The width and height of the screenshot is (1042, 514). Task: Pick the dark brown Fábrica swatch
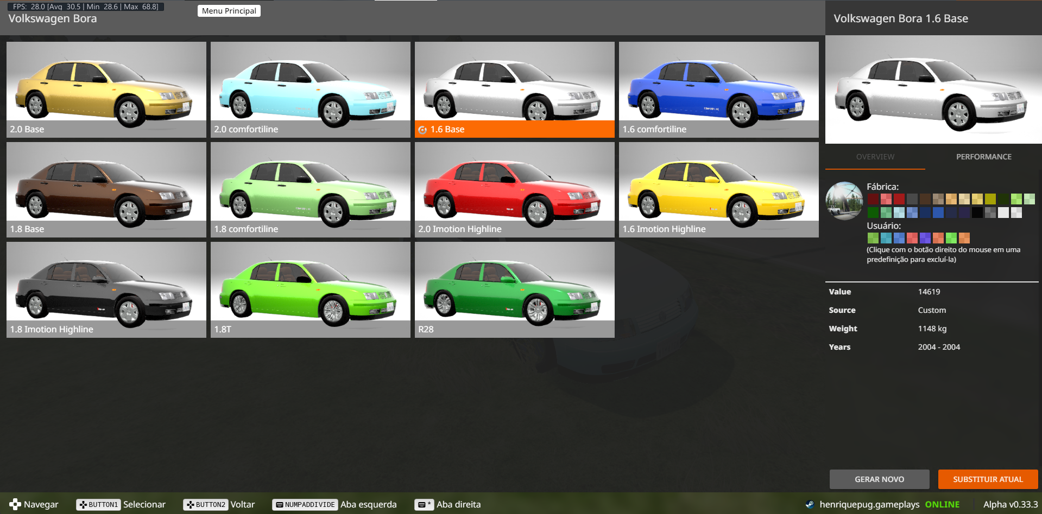(x=925, y=199)
